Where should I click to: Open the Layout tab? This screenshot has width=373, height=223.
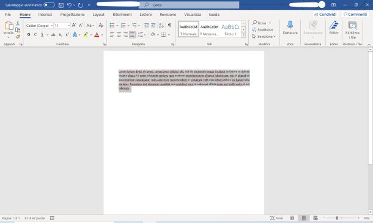[98, 15]
